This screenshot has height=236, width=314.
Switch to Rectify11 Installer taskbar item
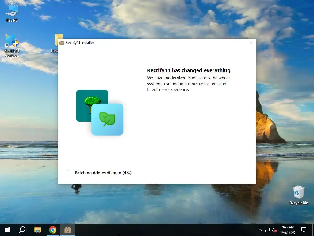(x=68, y=230)
